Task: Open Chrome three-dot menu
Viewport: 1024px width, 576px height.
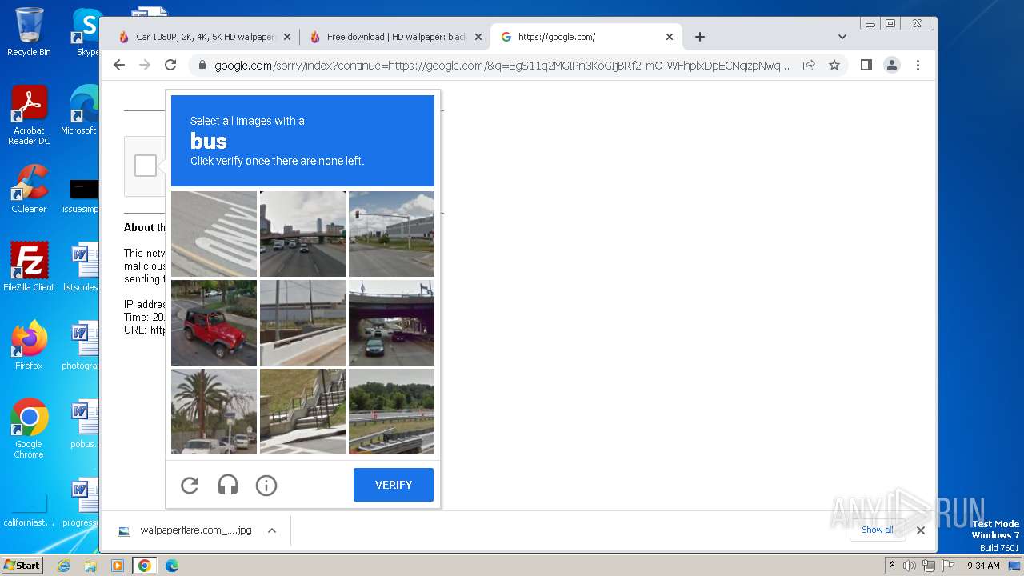Action: [918, 65]
